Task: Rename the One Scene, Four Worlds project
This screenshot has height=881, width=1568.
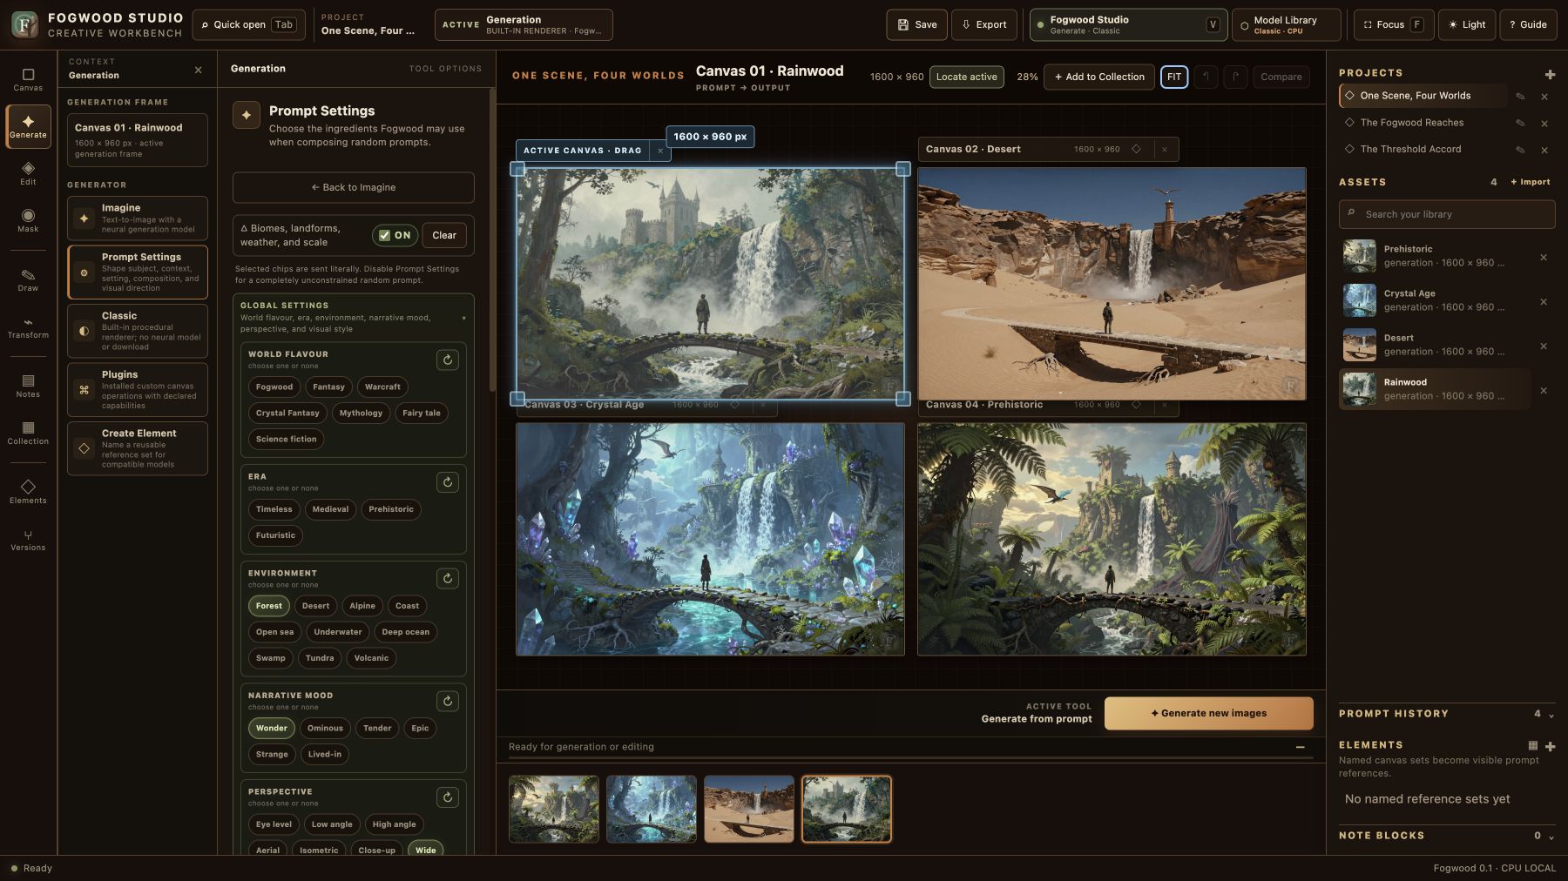Action: [x=1520, y=97]
